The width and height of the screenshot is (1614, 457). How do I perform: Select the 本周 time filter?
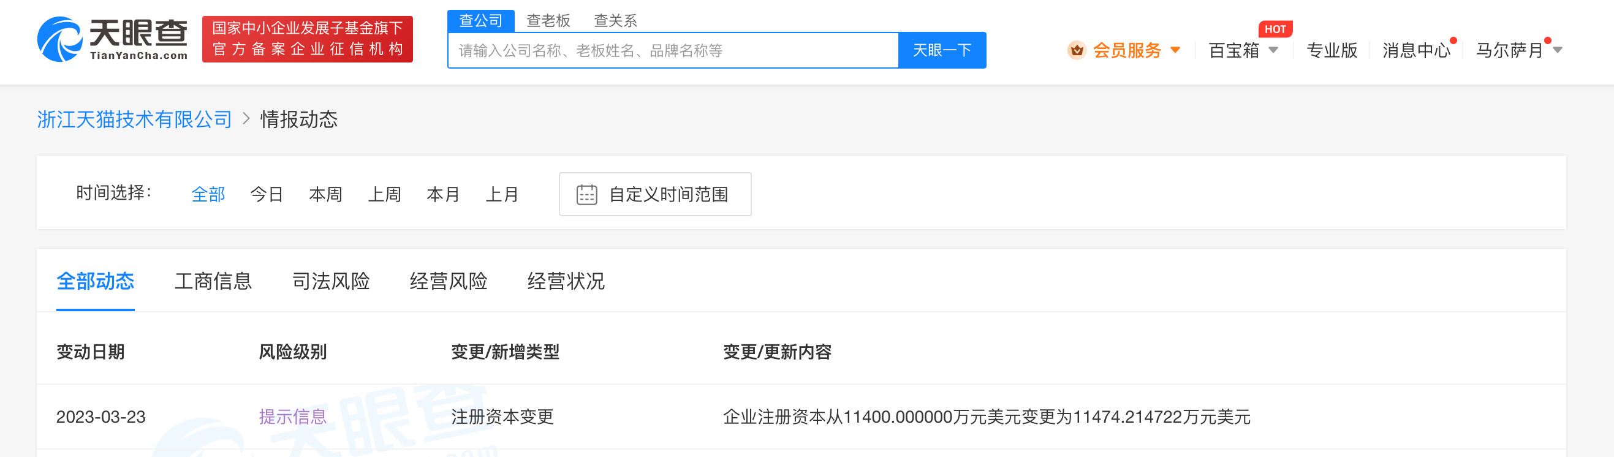(326, 195)
